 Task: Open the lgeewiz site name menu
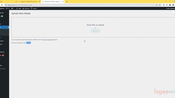pos(2,8)
